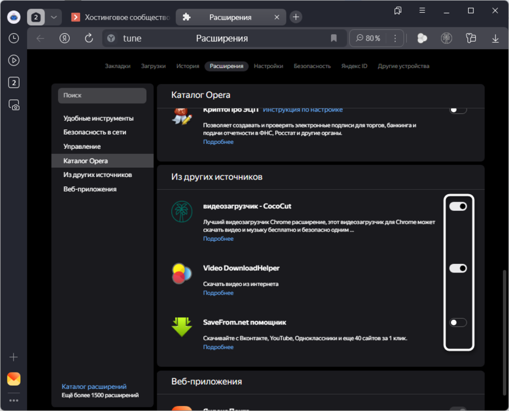The width and height of the screenshot is (509, 411).
Task: Select Из других источников in side list
Action: click(102, 175)
